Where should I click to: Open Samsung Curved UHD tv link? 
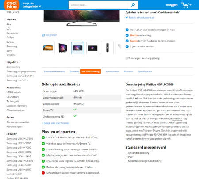[x=20, y=76]
